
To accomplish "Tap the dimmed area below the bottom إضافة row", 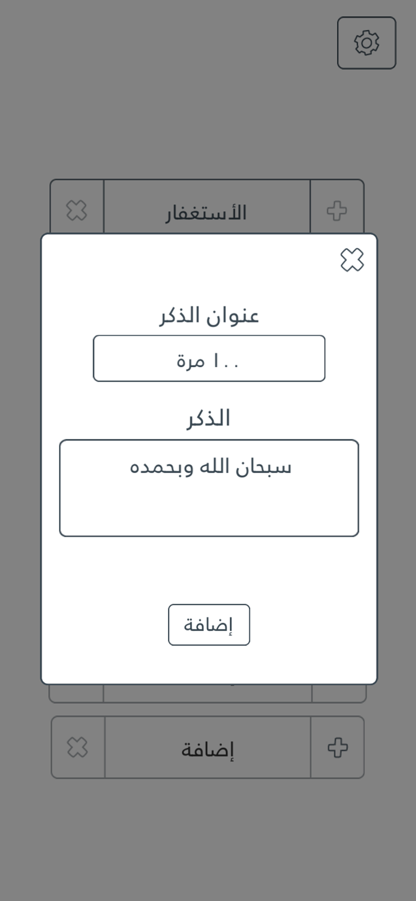I will point(208,838).
